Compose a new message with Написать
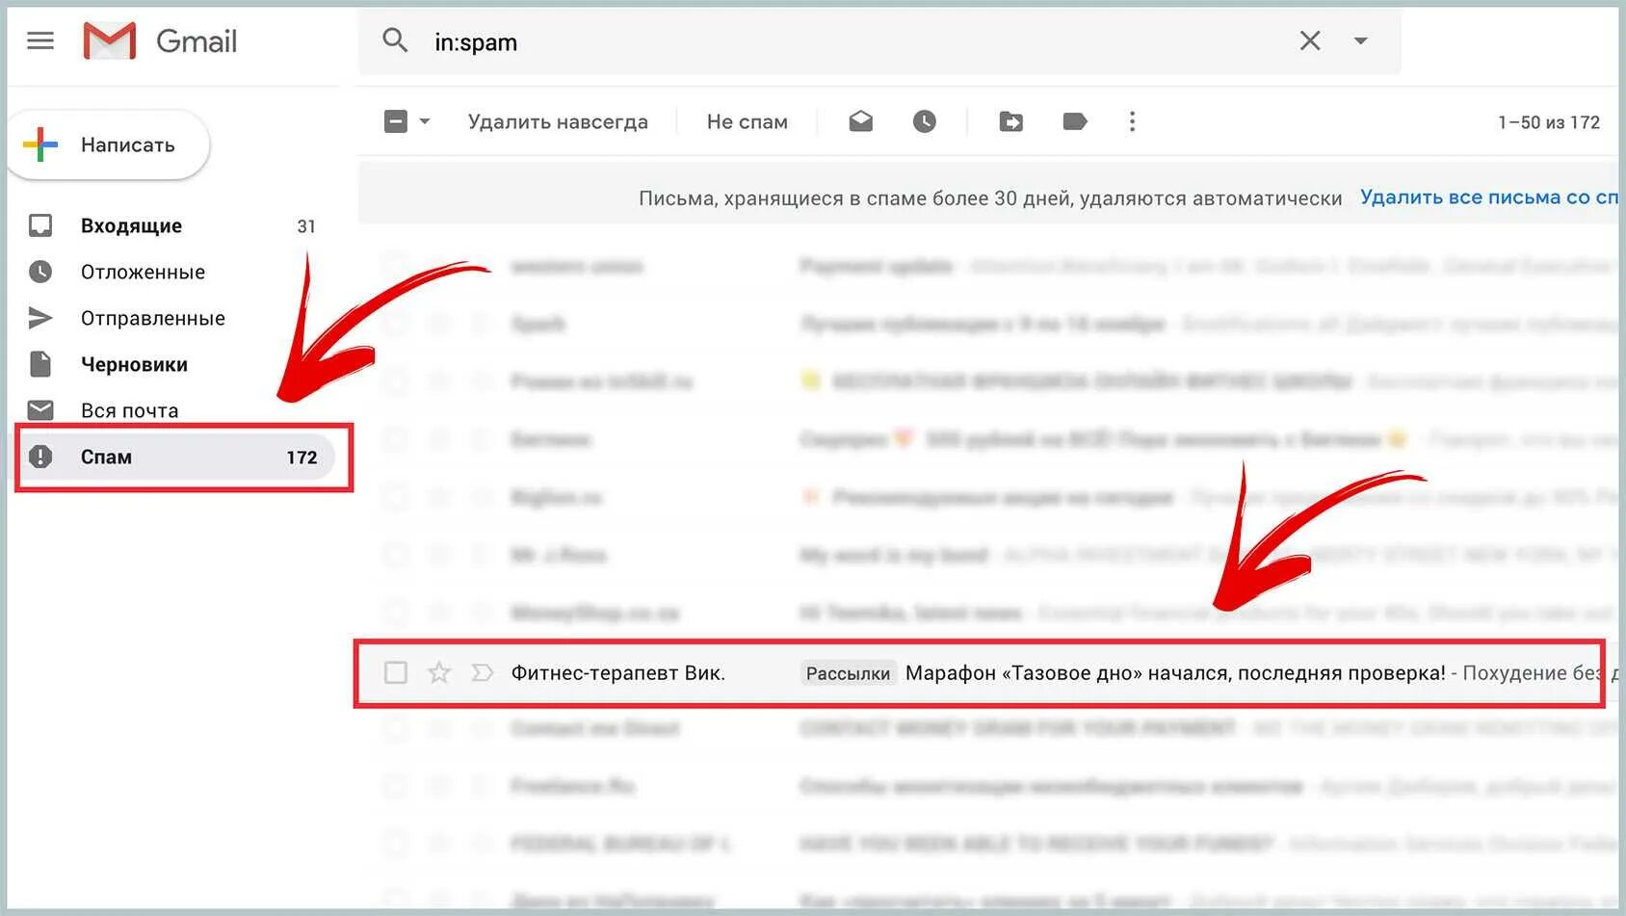 point(109,144)
